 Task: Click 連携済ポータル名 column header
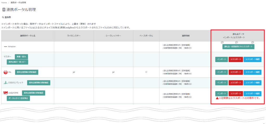click(x=28, y=36)
